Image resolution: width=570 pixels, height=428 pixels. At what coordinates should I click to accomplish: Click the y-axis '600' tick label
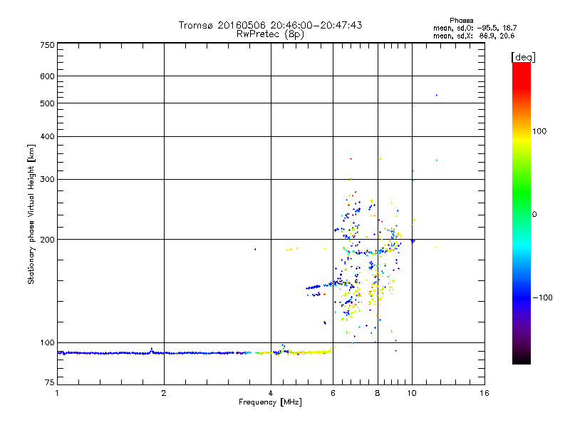click(x=47, y=76)
